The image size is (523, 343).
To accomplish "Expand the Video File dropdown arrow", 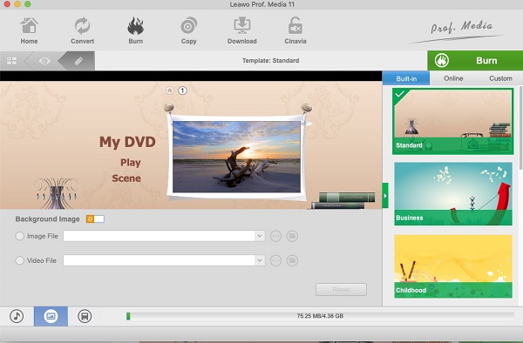I will 260,260.
